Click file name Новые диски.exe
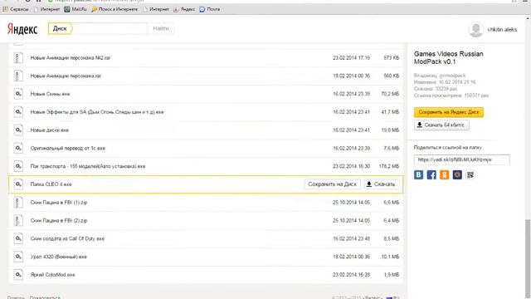 [x=50, y=130]
